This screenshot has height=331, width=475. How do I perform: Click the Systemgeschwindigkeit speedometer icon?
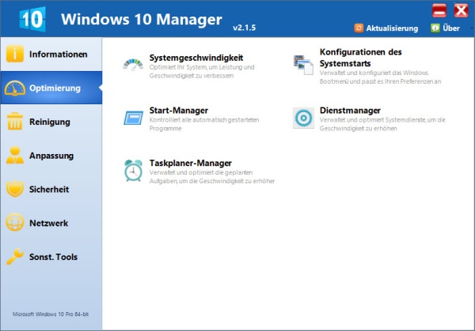133,65
